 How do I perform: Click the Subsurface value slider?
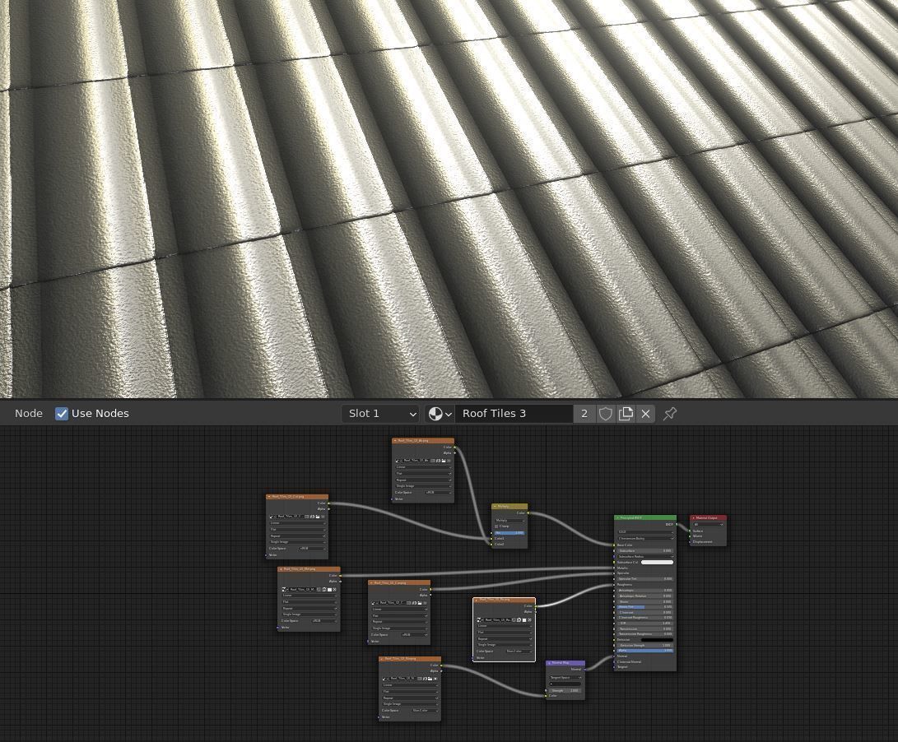click(645, 551)
